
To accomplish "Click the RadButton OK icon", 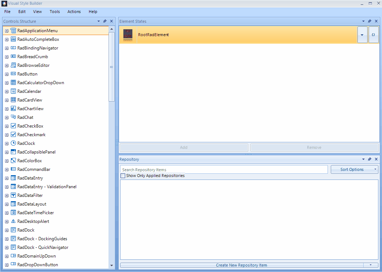I will 13,74.
